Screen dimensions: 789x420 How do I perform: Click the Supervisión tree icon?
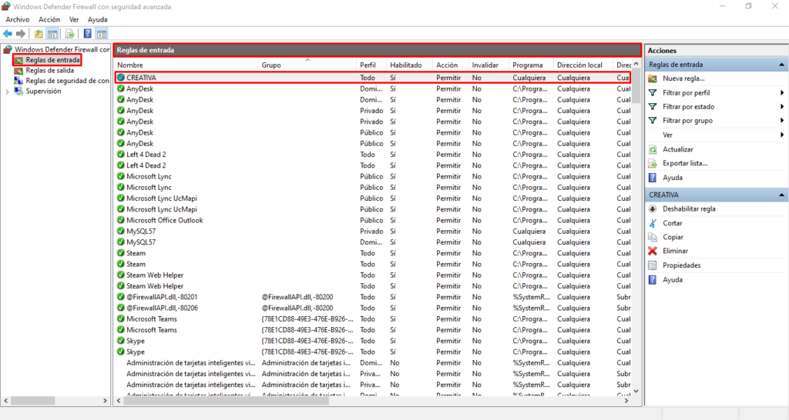point(18,91)
